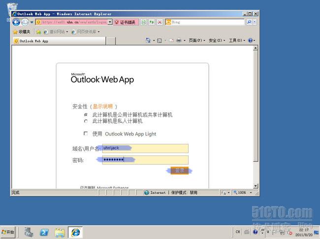Image resolution: width=320 pixels, height=239 pixels.
Task: Stop loading with the red X icon
Action: tap(160, 22)
